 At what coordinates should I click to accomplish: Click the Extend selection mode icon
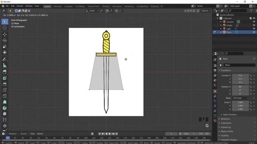[19, 11]
